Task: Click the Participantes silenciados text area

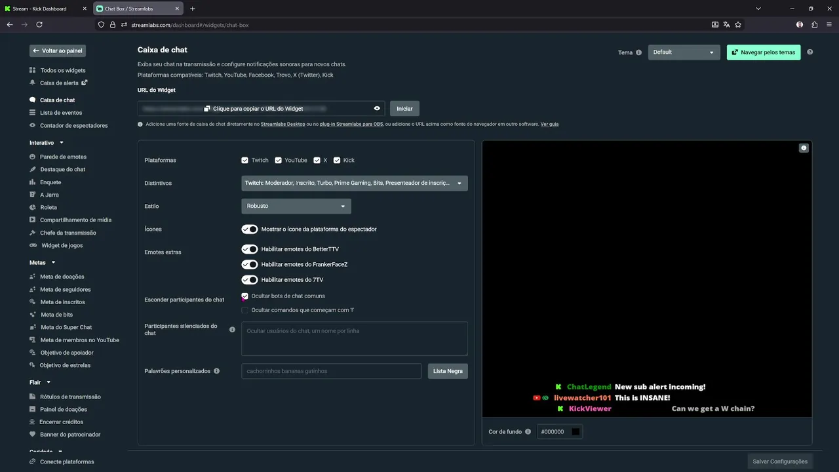Action: click(355, 338)
